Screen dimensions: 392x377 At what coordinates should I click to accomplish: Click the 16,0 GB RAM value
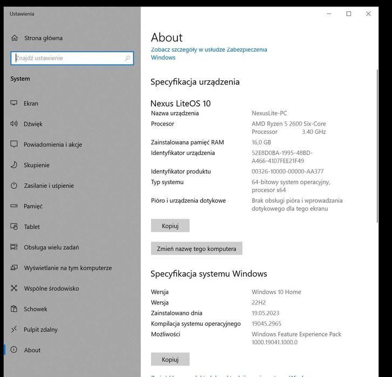(x=262, y=142)
